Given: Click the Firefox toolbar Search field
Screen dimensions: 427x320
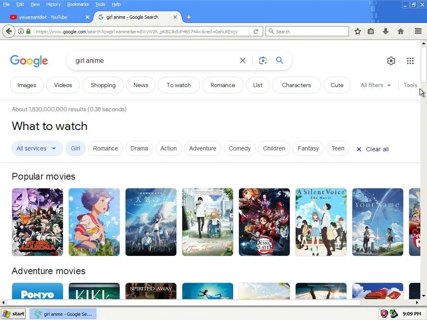Looking at the screenshot, I should [x=307, y=31].
